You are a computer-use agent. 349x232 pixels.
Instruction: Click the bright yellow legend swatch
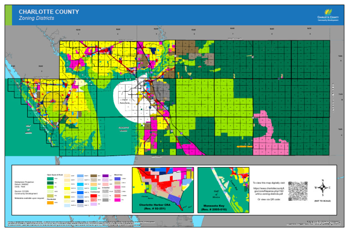67,188
